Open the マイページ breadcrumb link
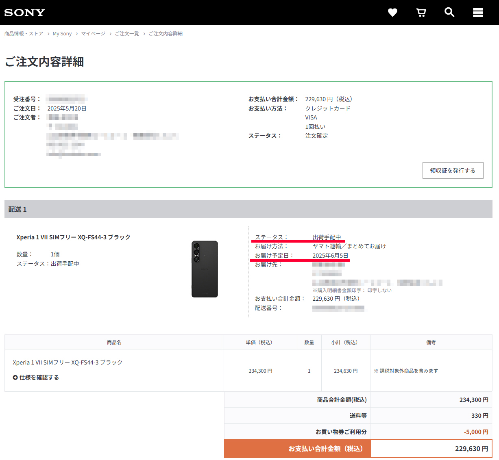Viewport: 499px width, 460px height. 93,34
